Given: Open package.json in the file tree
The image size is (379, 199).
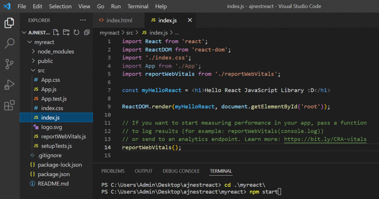Looking at the screenshot, I should point(54,174).
